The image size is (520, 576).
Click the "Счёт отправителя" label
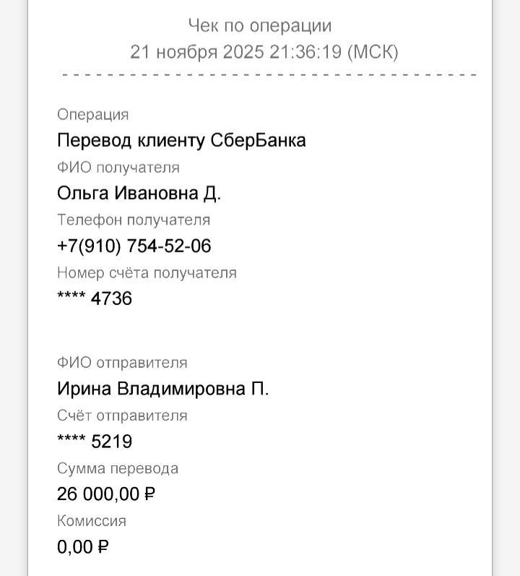coord(122,415)
